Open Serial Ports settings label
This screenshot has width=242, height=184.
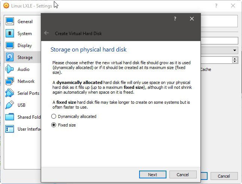(x=28, y=93)
